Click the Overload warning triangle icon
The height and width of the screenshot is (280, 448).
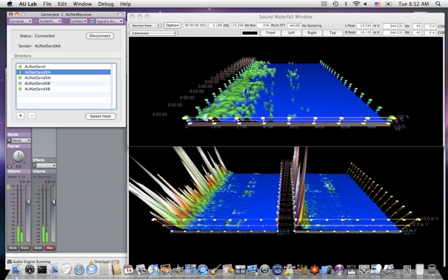click(x=91, y=262)
